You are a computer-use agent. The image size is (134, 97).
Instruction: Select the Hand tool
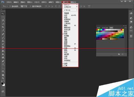[3, 75]
